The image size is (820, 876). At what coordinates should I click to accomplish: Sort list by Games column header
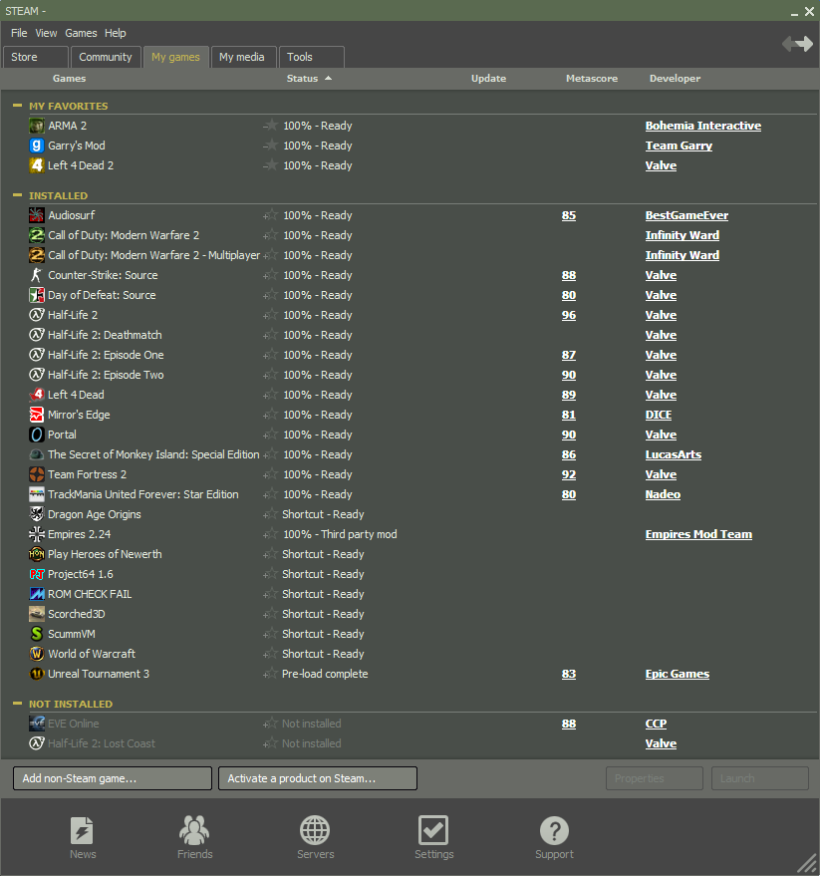pyautogui.click(x=70, y=78)
